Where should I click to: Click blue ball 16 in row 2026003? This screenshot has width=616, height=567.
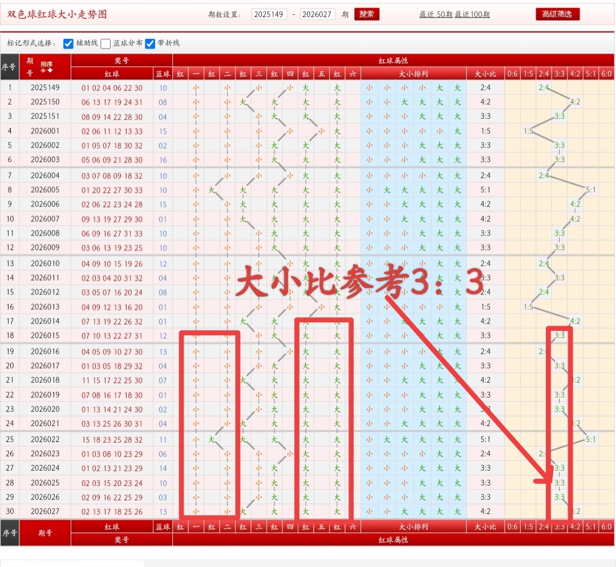tap(163, 160)
